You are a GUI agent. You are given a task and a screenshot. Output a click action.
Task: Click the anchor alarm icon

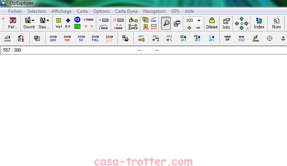(x=283, y=38)
